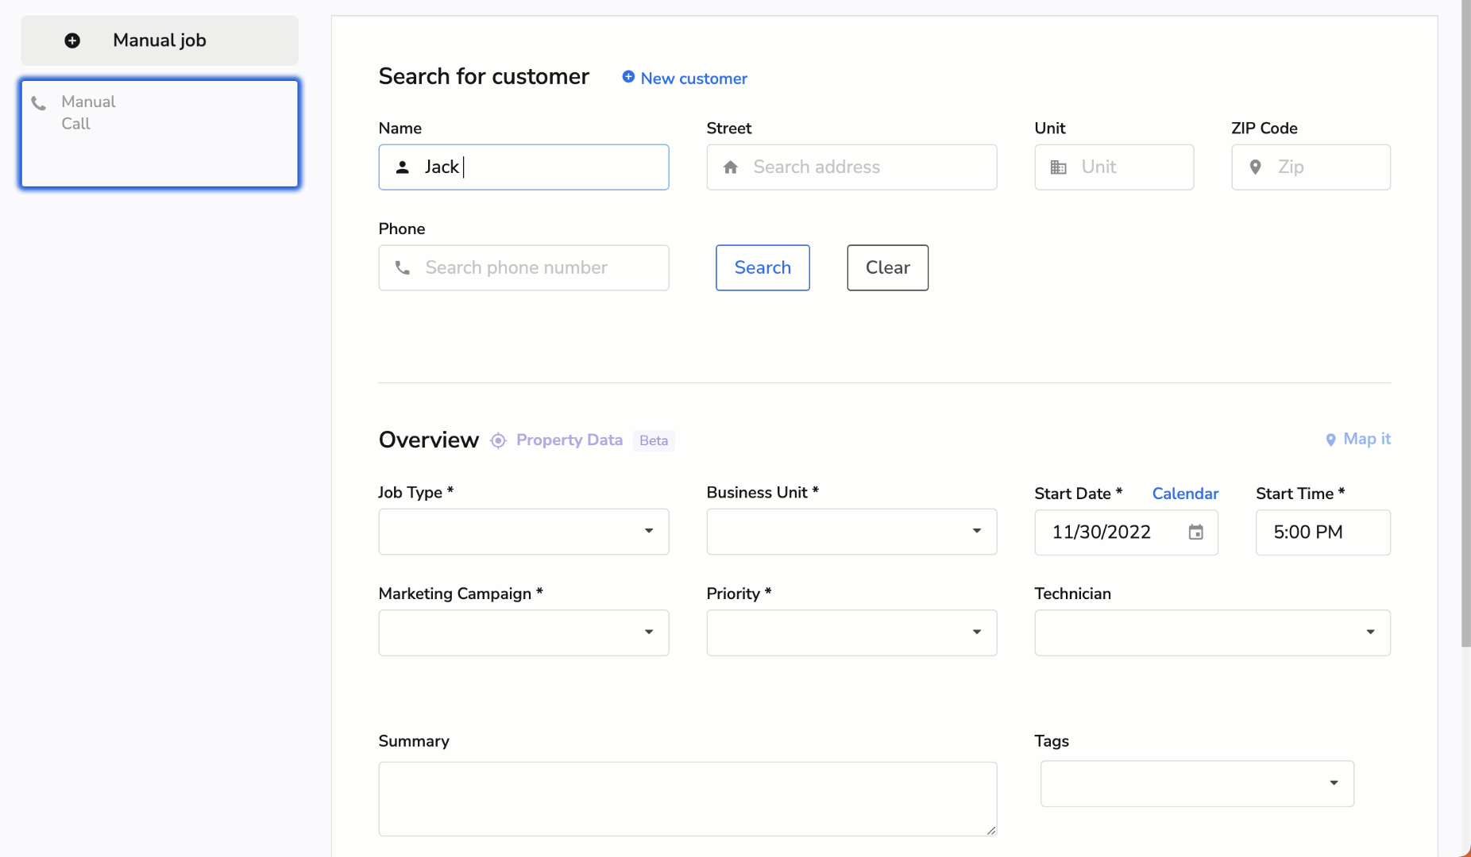Click the building icon in Unit field
1471x857 pixels.
(1058, 167)
